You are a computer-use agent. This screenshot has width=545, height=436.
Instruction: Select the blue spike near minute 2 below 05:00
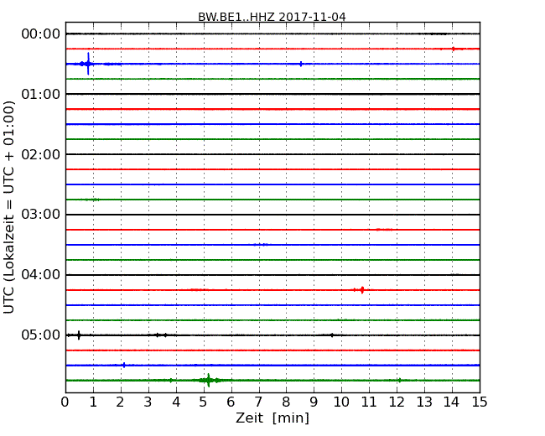pyautogui.click(x=124, y=365)
